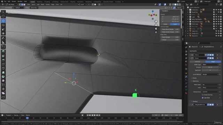The height and width of the screenshot is (125, 223).
Task: Select the Spin tool
Action: pyautogui.click(x=3, y=76)
